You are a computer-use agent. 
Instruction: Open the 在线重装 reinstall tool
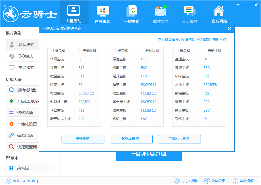point(102,13)
